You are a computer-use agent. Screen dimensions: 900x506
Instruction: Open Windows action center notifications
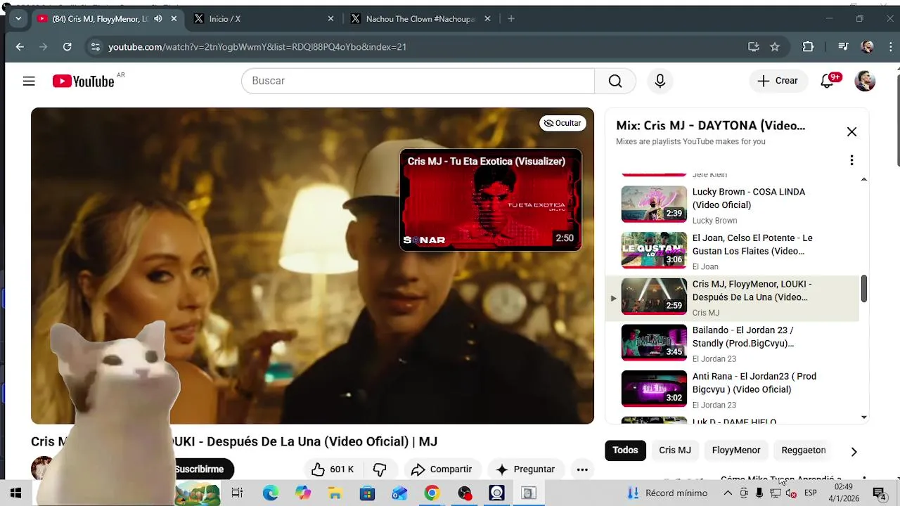[x=879, y=493]
